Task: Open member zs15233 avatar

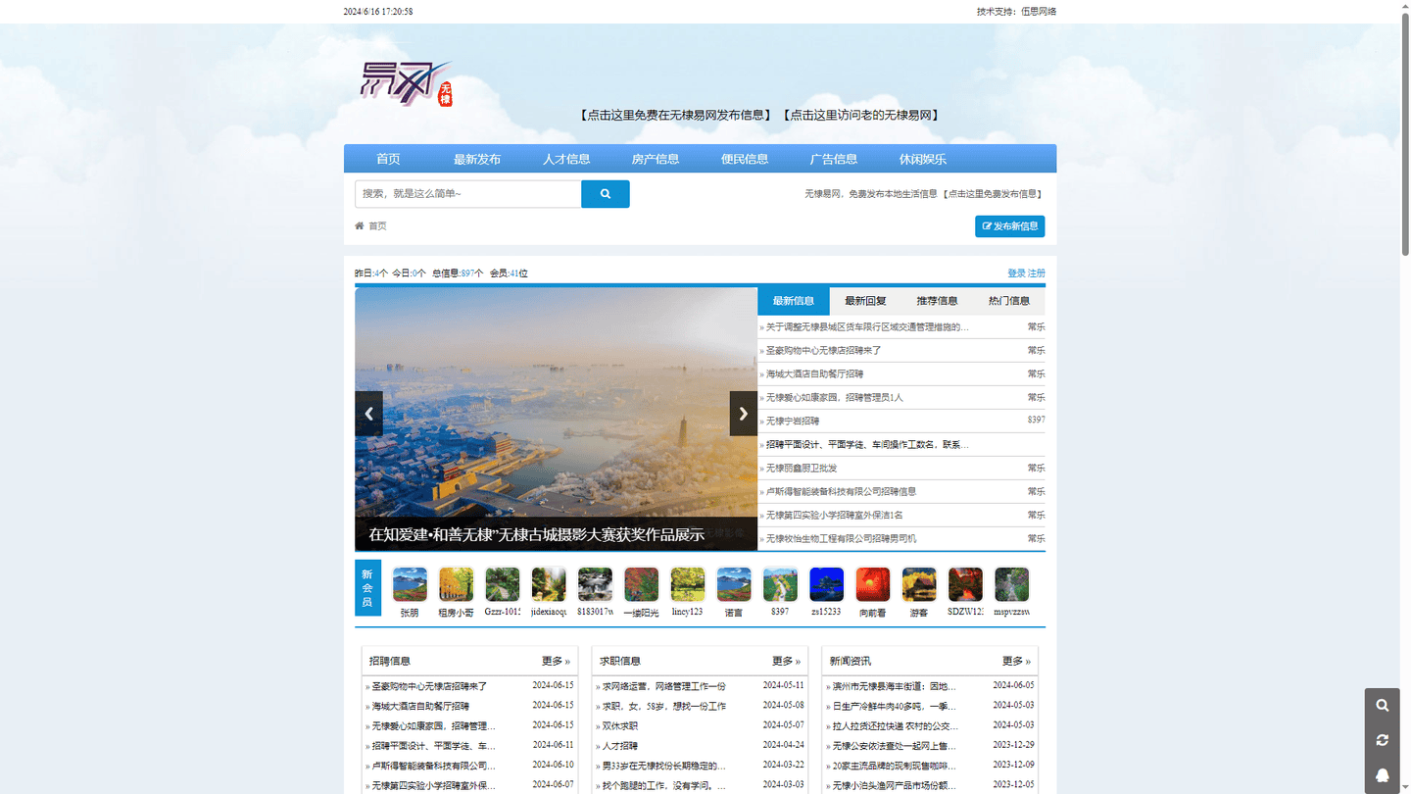Action: point(827,584)
